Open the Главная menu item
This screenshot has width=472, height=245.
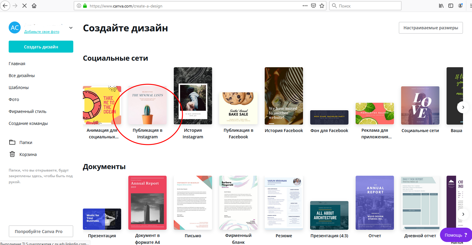[17, 64]
